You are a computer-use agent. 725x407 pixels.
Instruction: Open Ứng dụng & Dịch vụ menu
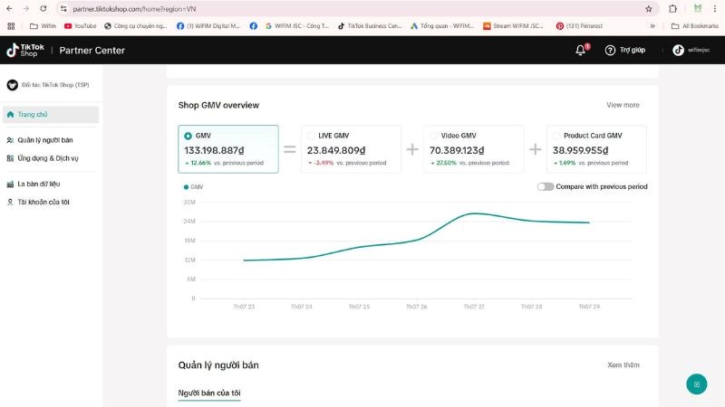[x=47, y=158]
